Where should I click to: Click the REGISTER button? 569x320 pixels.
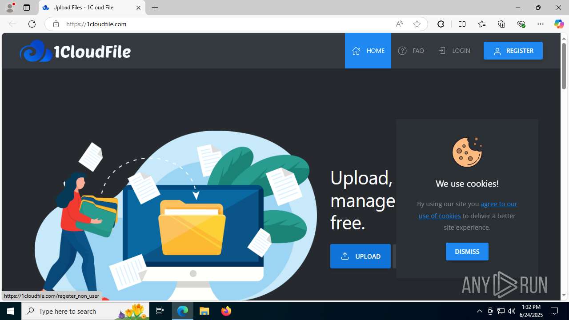point(513,51)
